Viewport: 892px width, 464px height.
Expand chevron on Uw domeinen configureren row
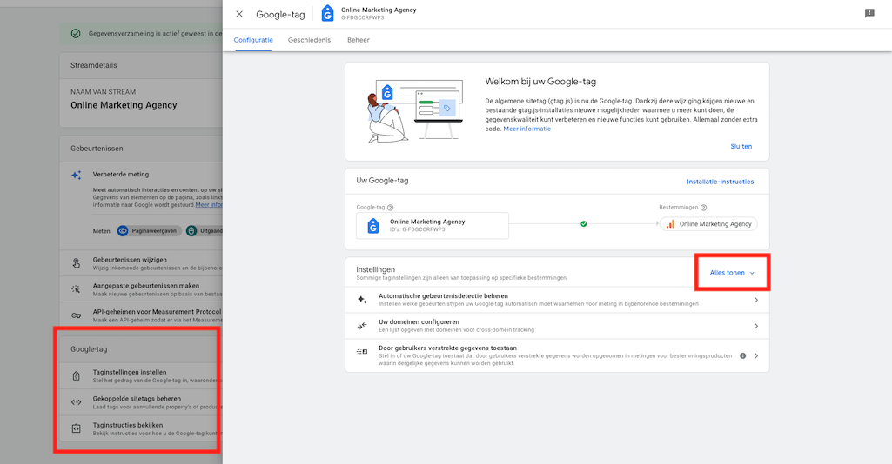tap(756, 326)
